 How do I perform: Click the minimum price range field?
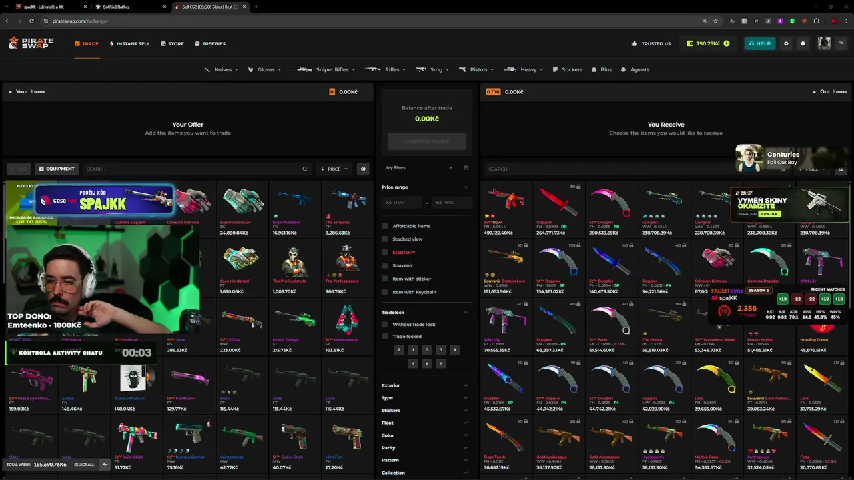[x=402, y=202]
